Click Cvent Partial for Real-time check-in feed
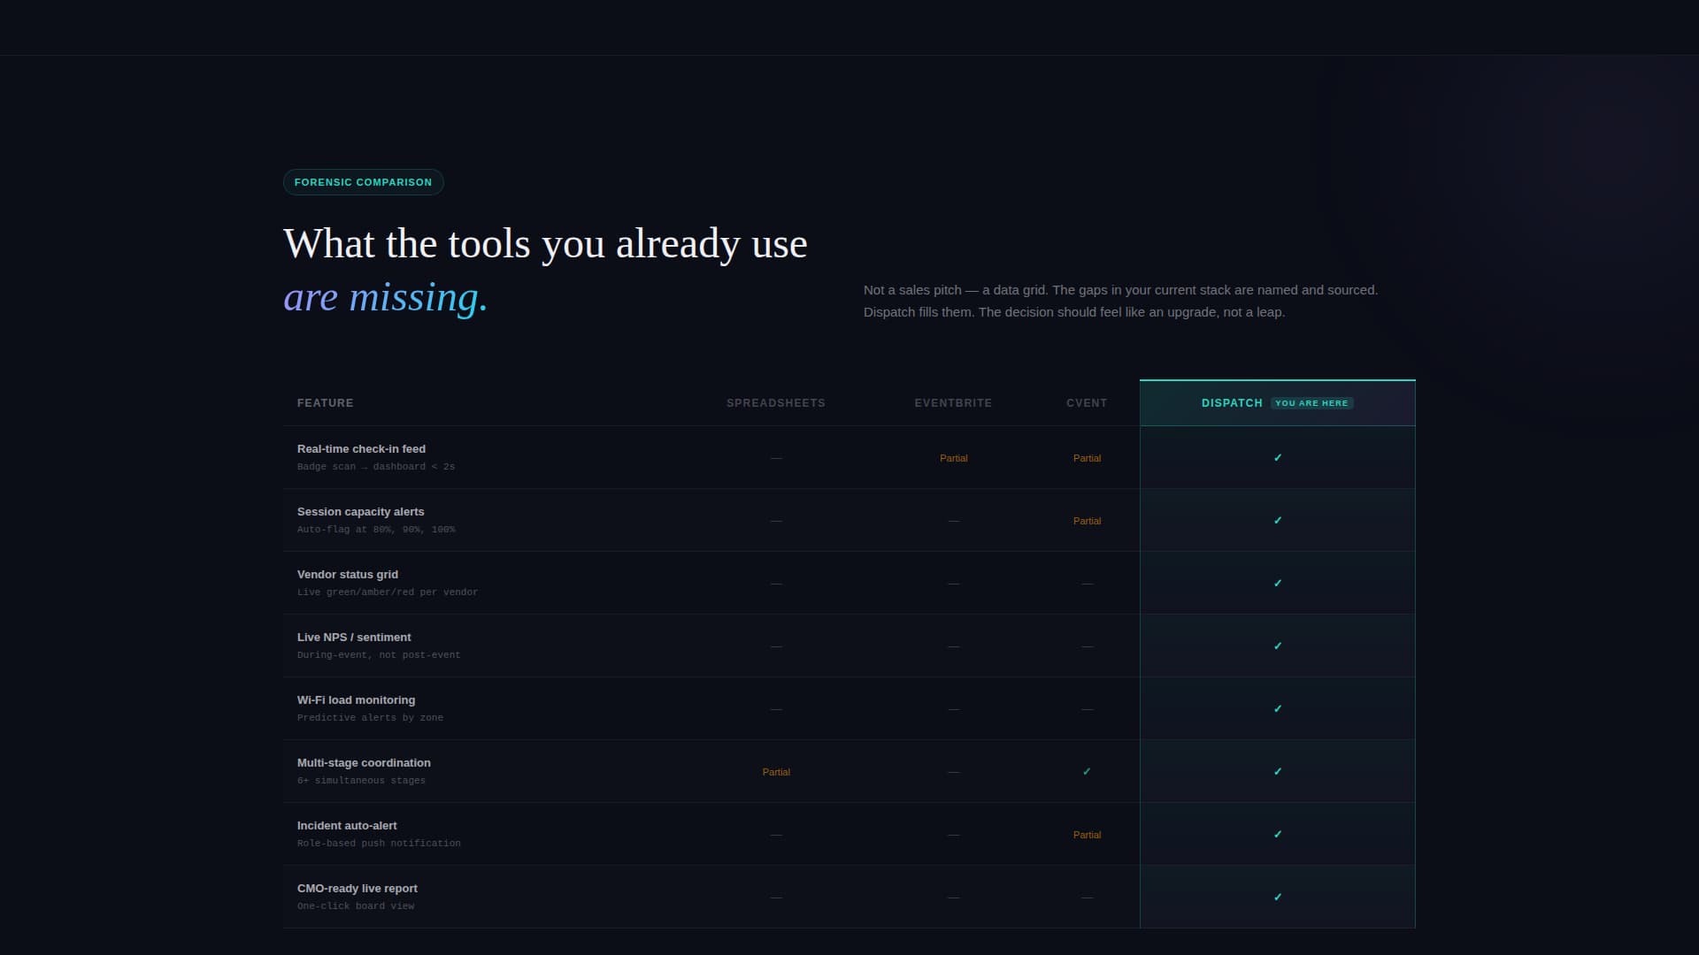Screen dimensions: 1699x955 1087,458
